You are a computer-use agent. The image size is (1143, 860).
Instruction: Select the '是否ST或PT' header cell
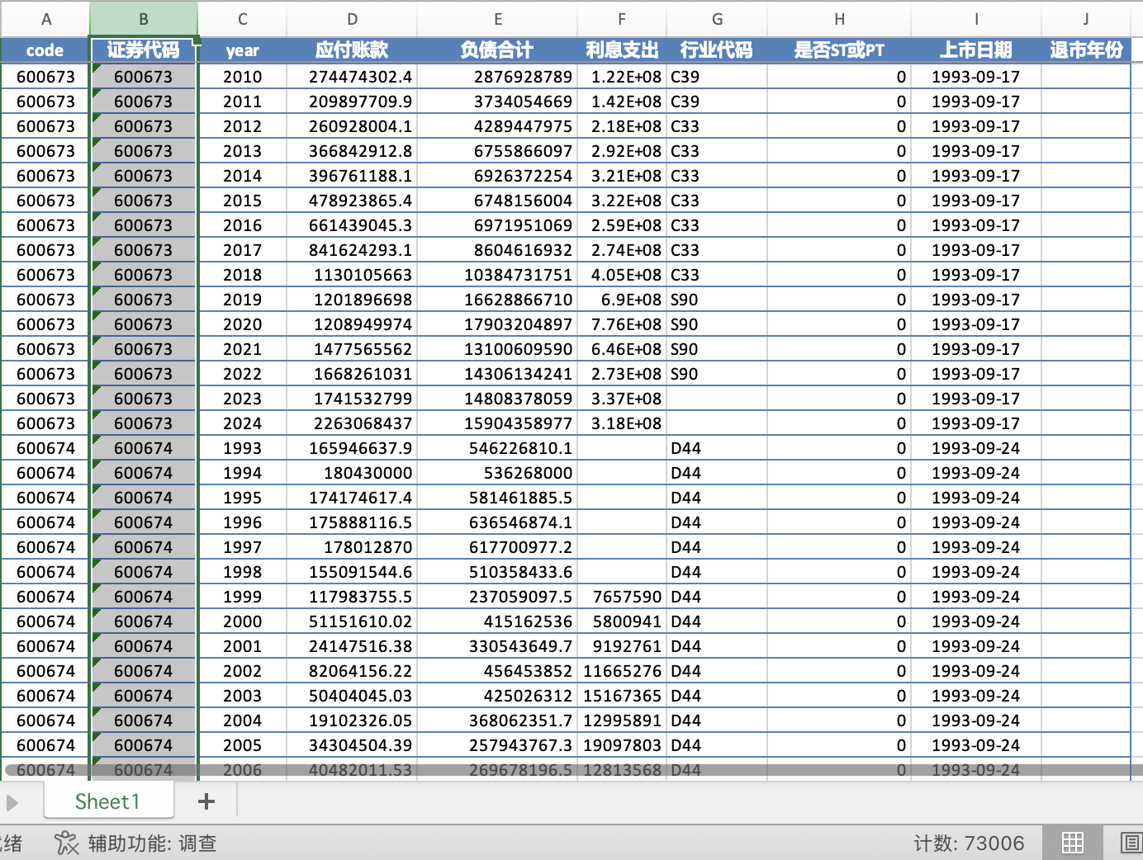point(839,50)
